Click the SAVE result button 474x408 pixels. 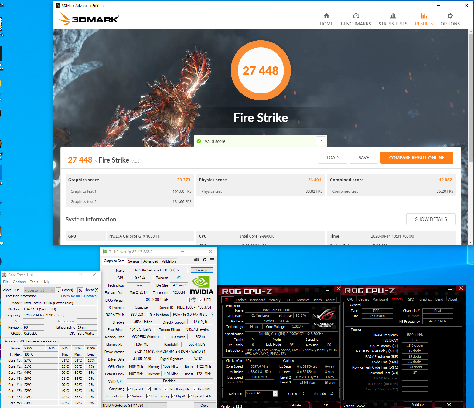click(364, 158)
